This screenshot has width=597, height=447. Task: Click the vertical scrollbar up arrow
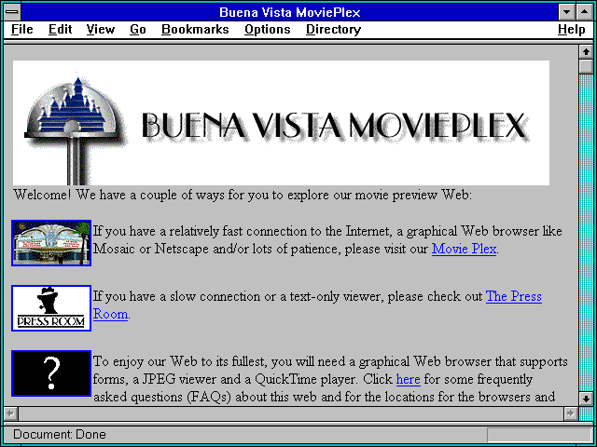click(586, 52)
